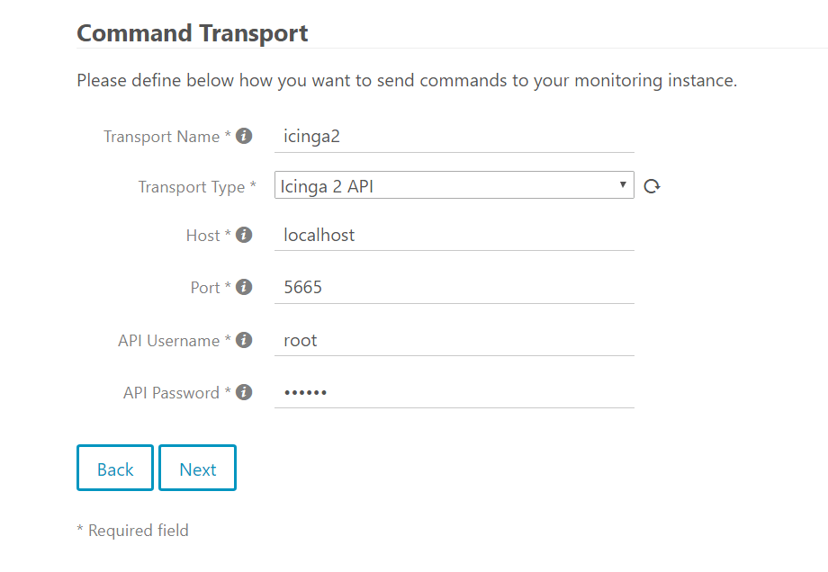Click into the Host field showing localhost
Image resolution: width=828 pixels, height=572 pixels.
click(x=454, y=235)
